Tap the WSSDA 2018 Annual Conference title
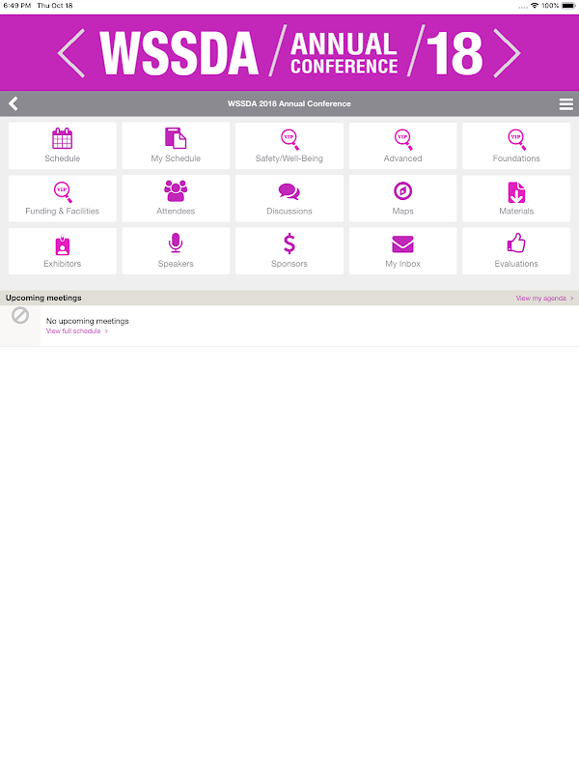Image resolution: width=579 pixels, height=773 pixels. coord(289,103)
